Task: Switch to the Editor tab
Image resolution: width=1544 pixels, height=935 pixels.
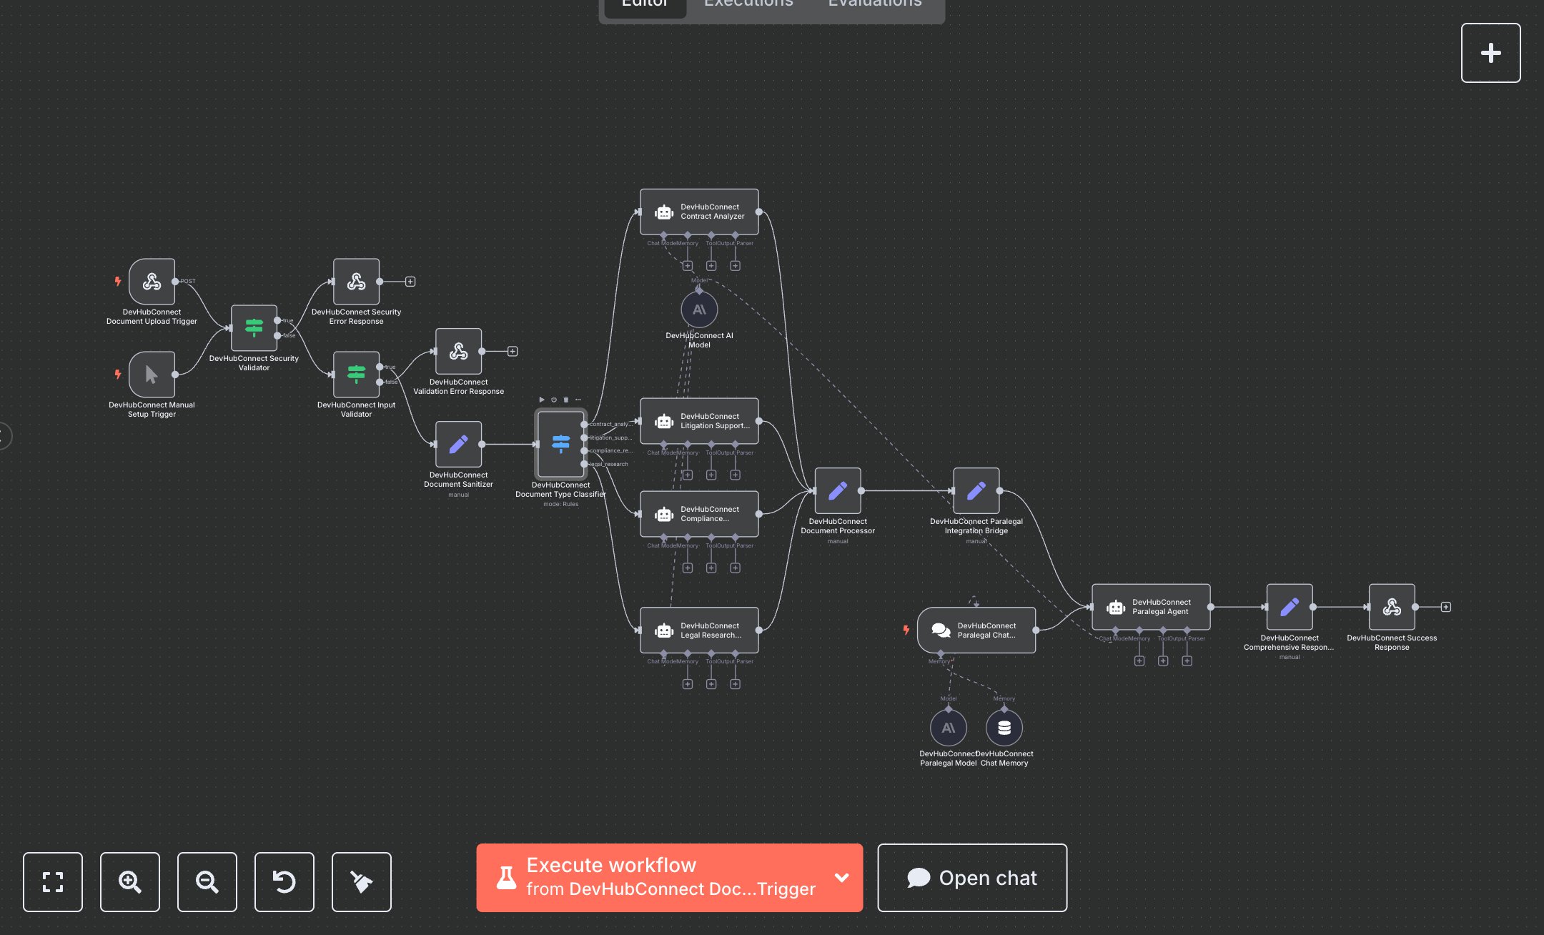Action: pos(645,4)
